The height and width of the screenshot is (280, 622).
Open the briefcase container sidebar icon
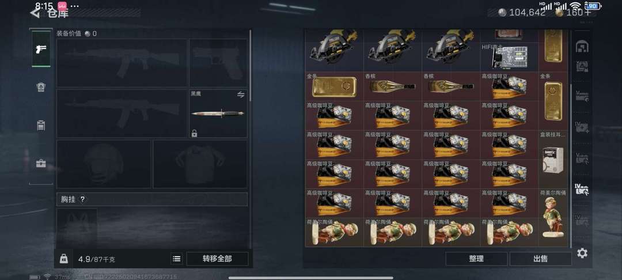click(x=41, y=164)
